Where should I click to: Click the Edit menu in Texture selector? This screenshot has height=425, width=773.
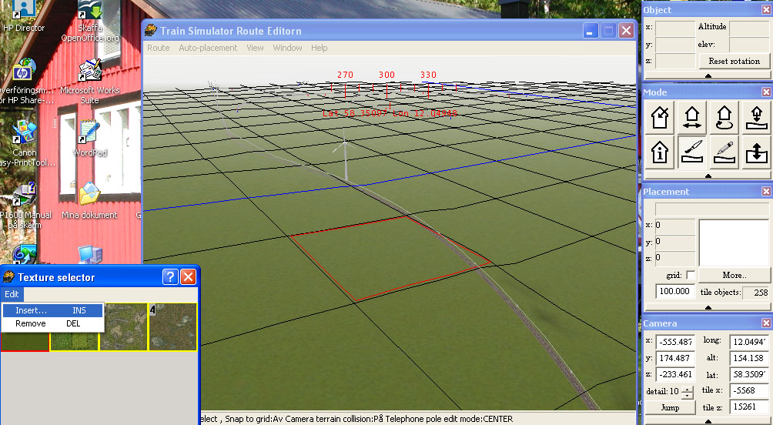(12, 294)
